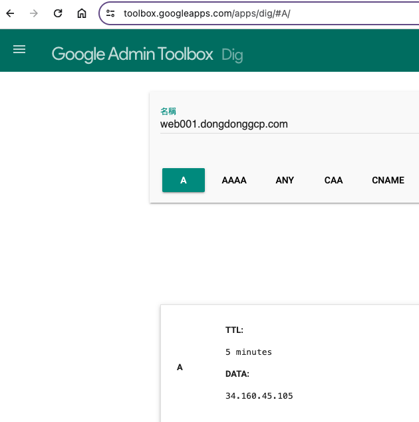Switch to CNAME record lookup
Viewport: 419px width, 422px height.
click(x=388, y=180)
